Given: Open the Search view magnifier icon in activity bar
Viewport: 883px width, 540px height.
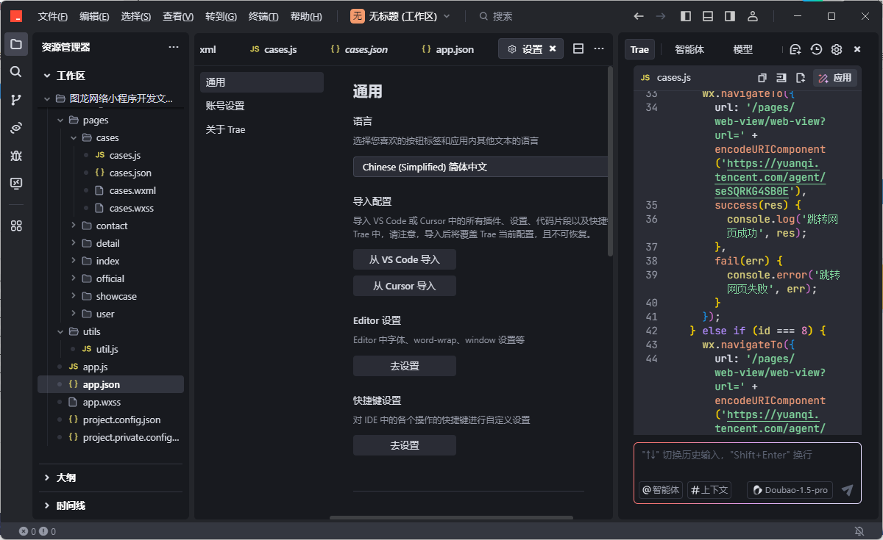Looking at the screenshot, I should (x=16, y=72).
